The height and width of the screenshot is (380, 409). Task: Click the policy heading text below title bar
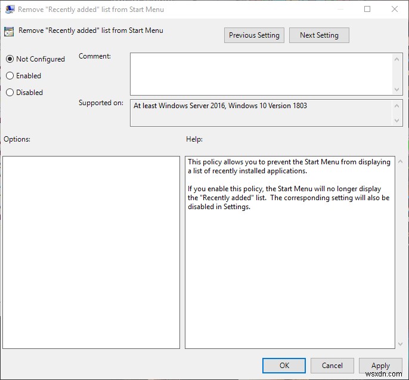(x=91, y=30)
